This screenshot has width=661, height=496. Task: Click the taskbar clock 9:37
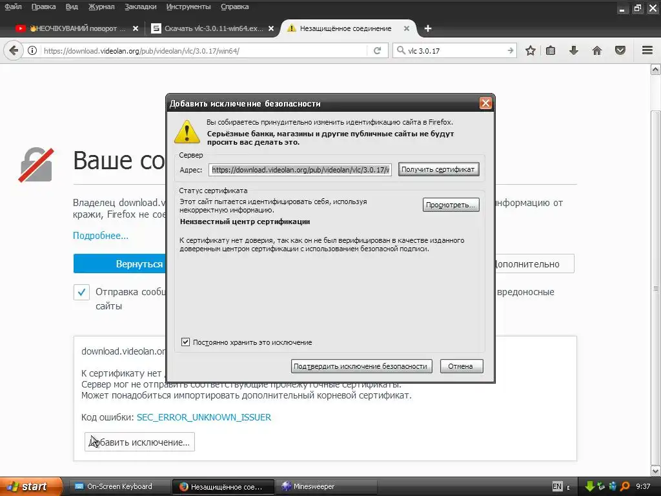[642, 486]
